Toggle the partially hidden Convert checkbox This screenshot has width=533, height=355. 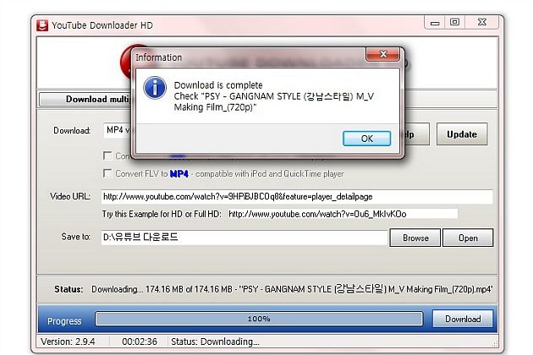pyautogui.click(x=107, y=156)
